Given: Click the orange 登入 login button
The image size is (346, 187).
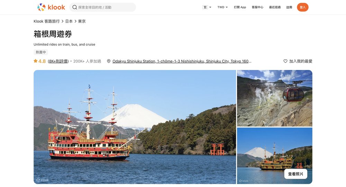Looking at the screenshot, I should (x=302, y=7).
